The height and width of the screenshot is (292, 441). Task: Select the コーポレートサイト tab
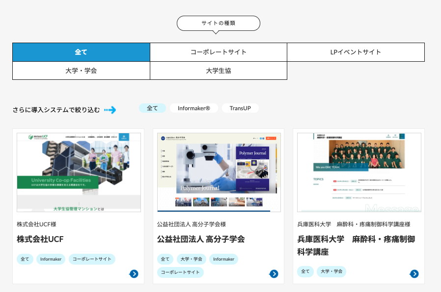pyautogui.click(x=219, y=52)
